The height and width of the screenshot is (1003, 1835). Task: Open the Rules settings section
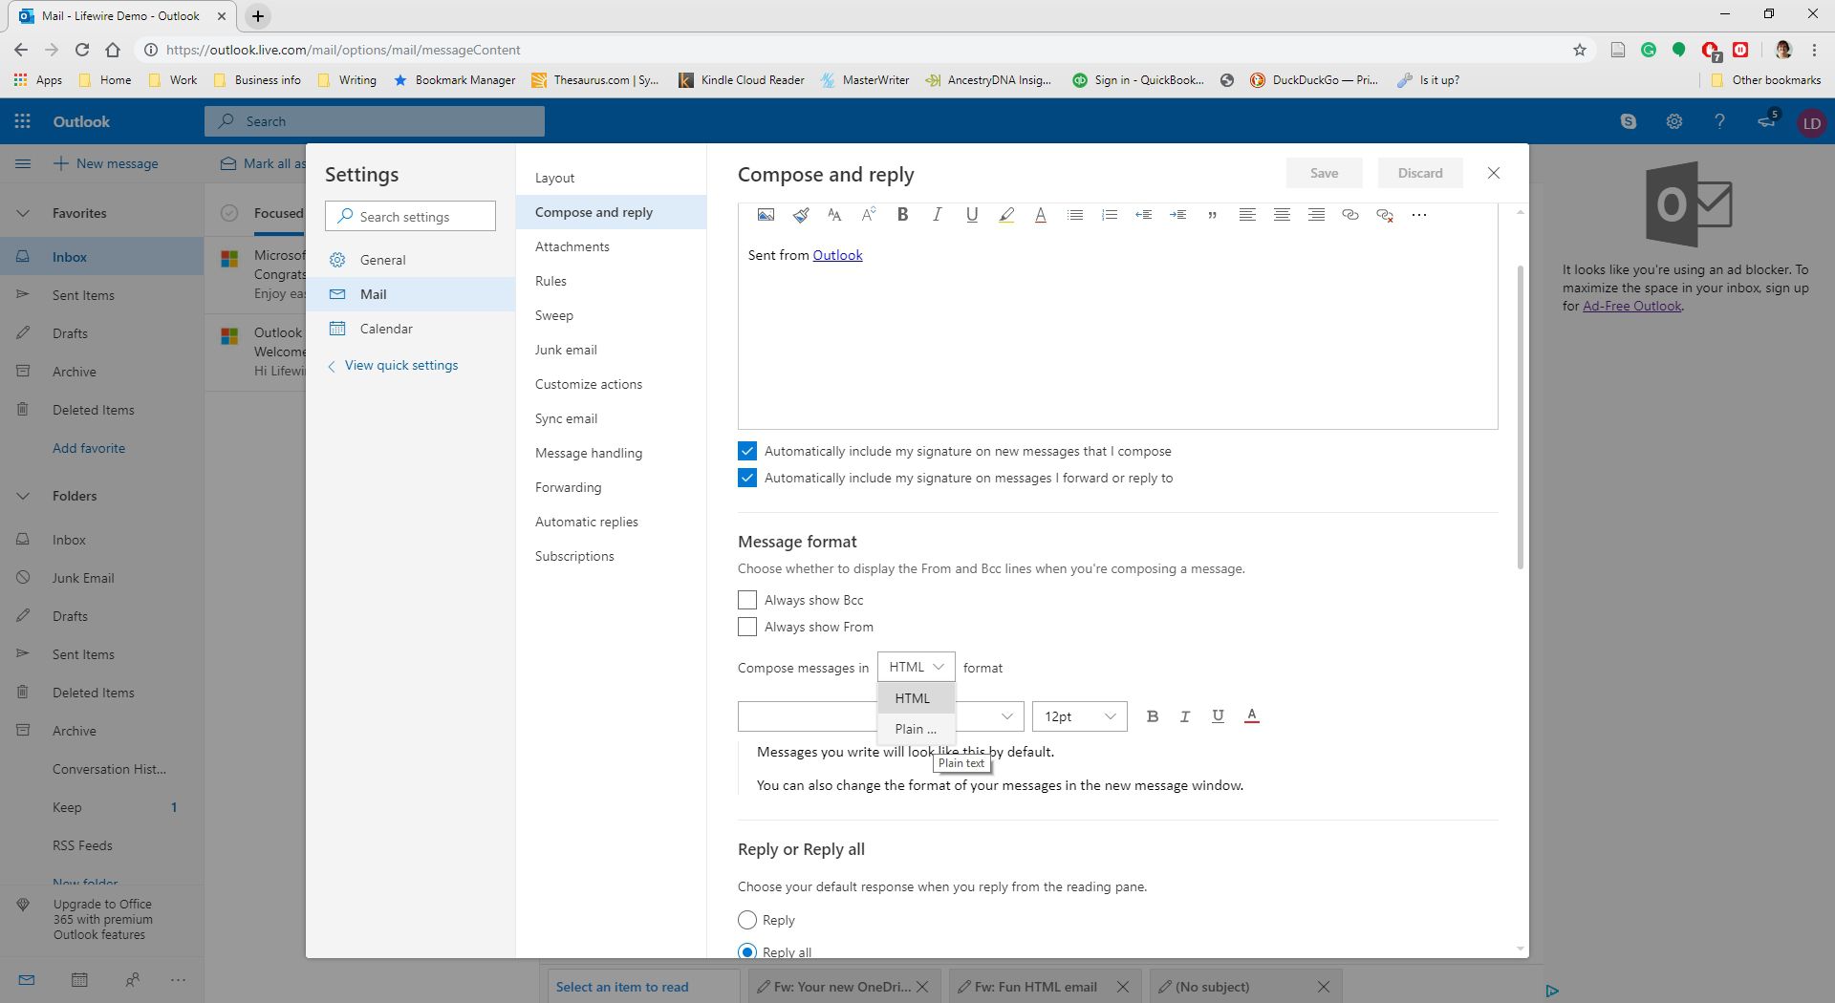pyautogui.click(x=611, y=281)
